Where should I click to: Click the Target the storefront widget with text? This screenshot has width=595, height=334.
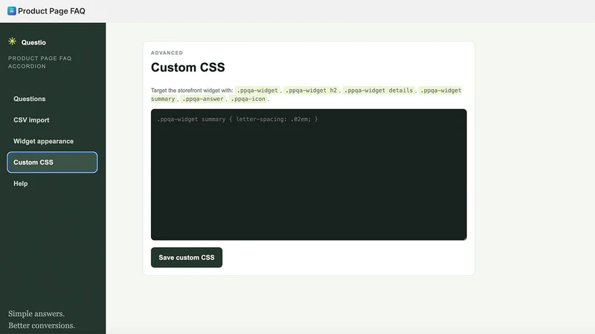192,91
